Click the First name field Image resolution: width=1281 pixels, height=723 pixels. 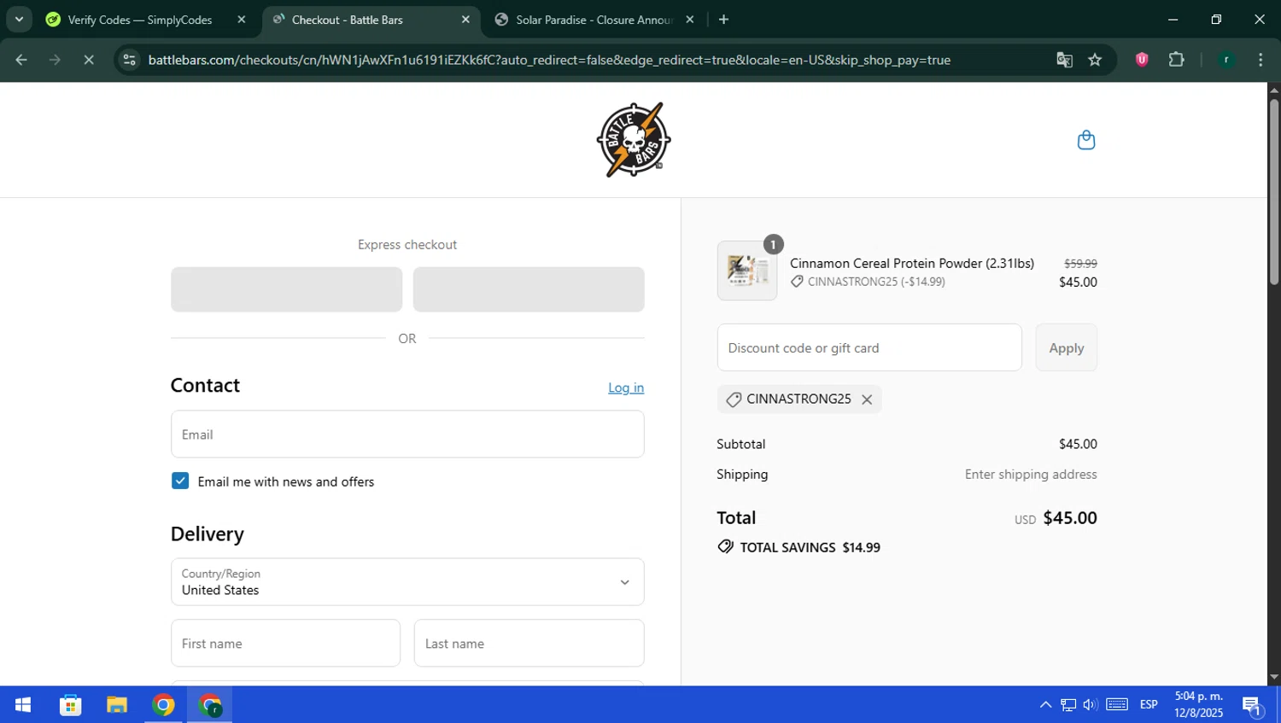click(285, 644)
